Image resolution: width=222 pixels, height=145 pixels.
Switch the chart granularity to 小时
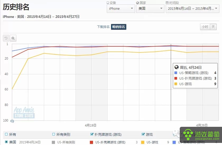pyautogui.click(x=205, y=27)
